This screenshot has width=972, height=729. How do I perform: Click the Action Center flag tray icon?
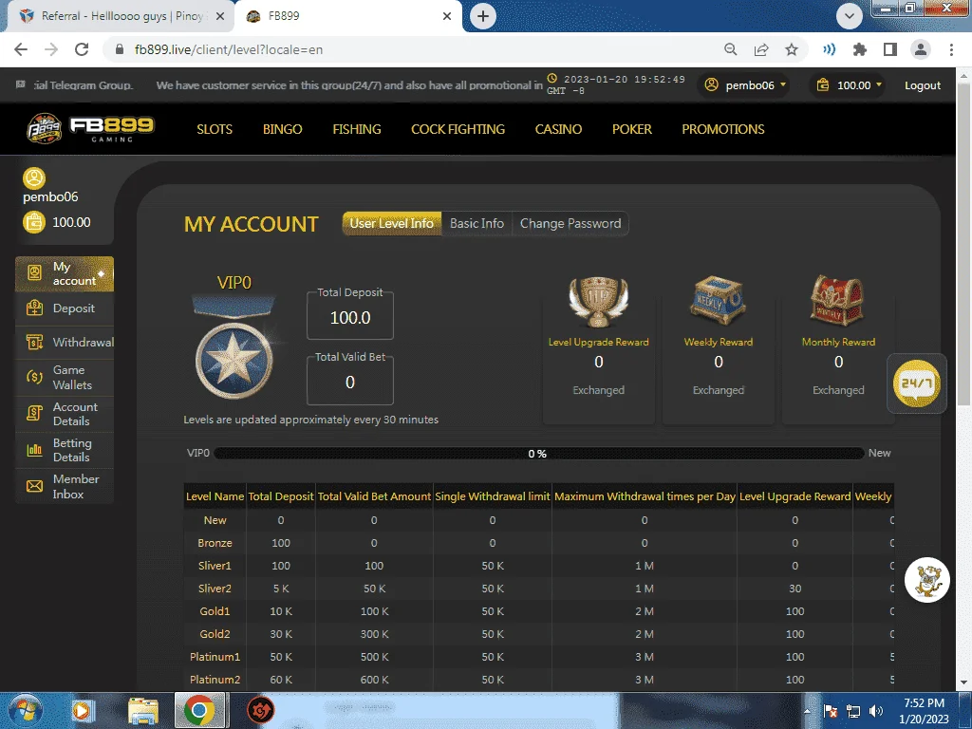click(831, 711)
